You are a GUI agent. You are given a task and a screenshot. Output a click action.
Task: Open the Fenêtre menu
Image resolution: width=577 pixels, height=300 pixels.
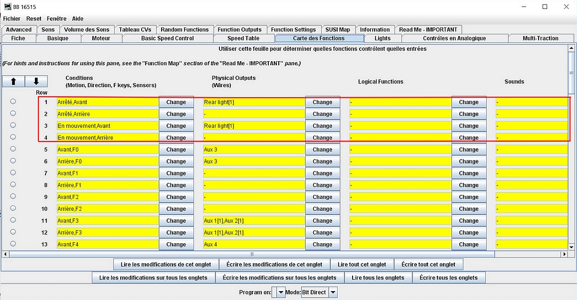[57, 19]
